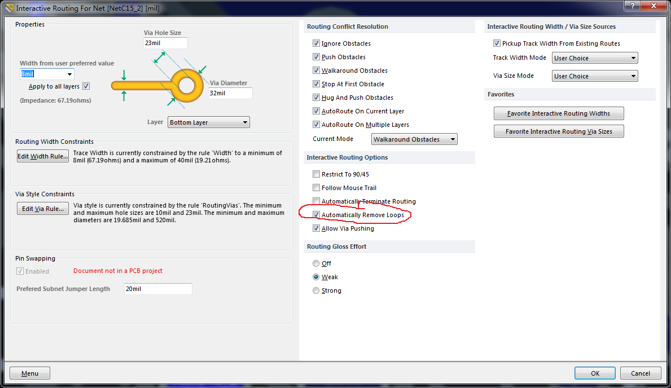Click the disabled Pin Swapping Enabled checkbox
Screen dimensions: 671x388
[20, 271]
